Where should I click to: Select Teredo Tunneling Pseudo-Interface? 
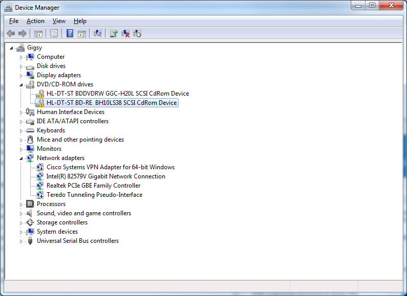click(x=95, y=195)
